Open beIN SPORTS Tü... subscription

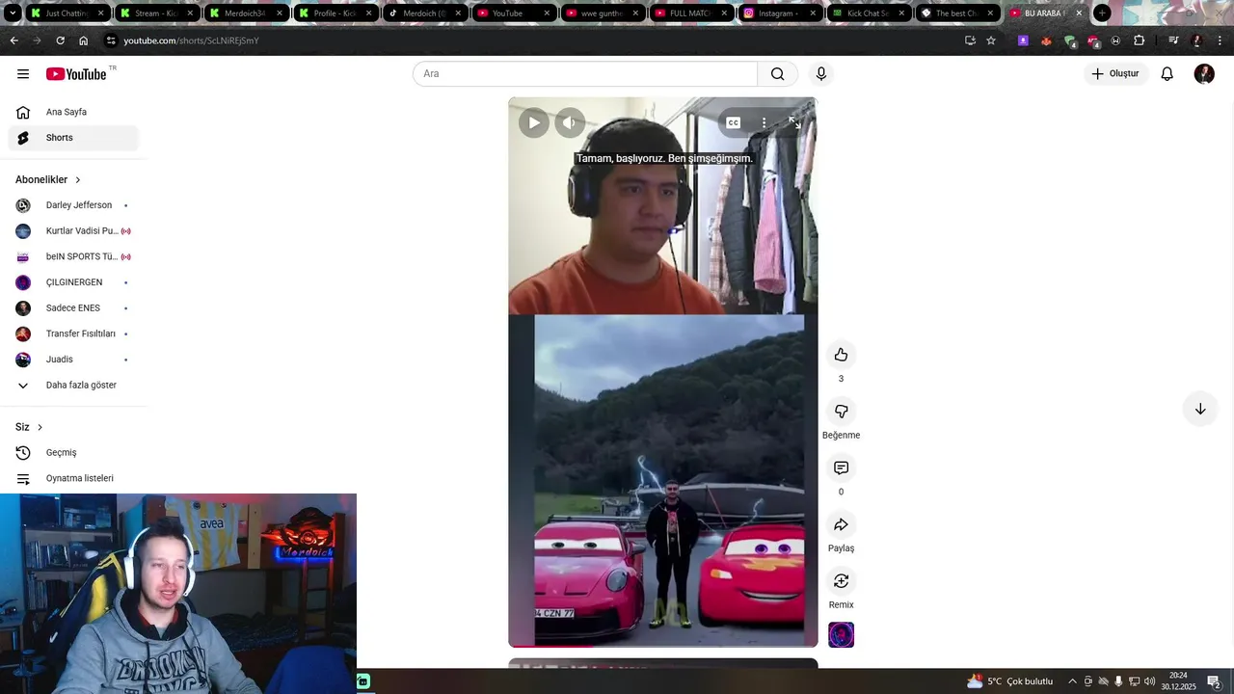click(73, 256)
